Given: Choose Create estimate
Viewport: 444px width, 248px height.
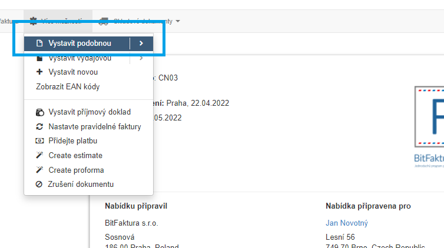Looking at the screenshot, I should (75, 156).
